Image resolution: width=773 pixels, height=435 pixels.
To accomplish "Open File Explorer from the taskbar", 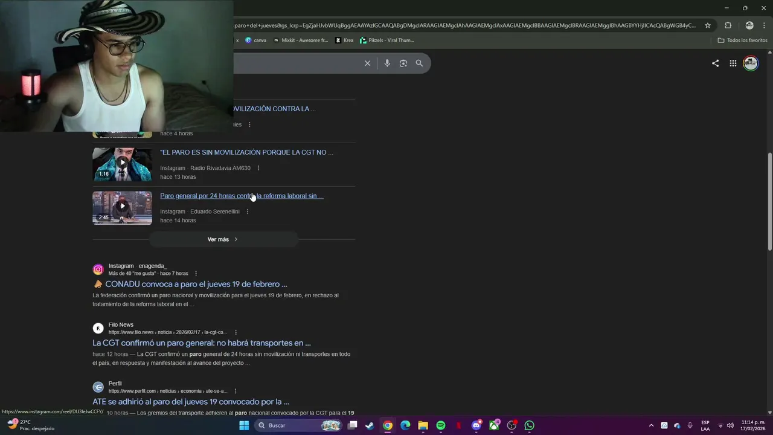I will pos(423,425).
